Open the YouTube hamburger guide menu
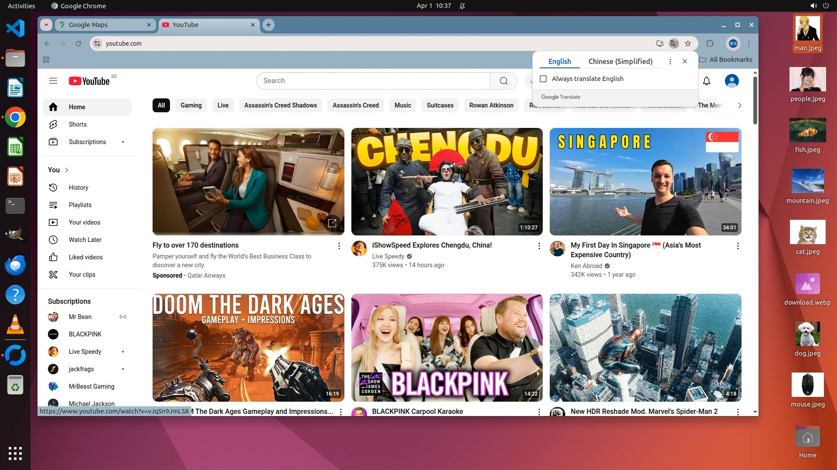The width and height of the screenshot is (837, 470). click(x=53, y=81)
